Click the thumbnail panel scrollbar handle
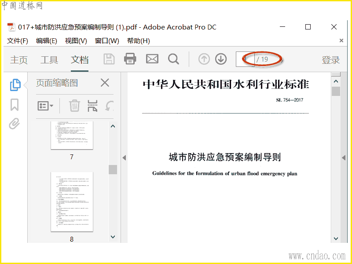The height and width of the screenshot is (264, 352). 113,169
